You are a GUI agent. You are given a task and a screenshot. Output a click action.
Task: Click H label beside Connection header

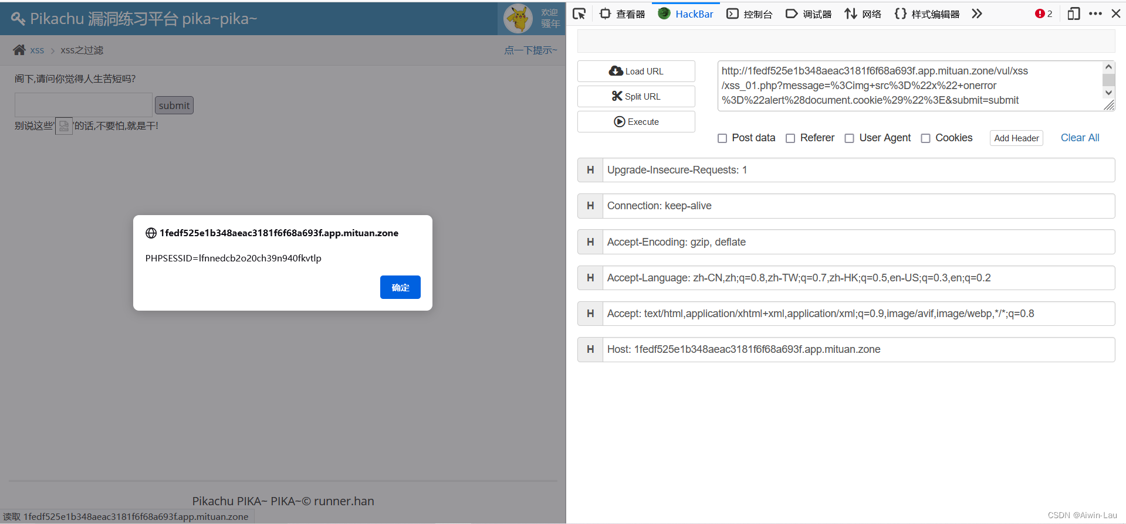(590, 206)
